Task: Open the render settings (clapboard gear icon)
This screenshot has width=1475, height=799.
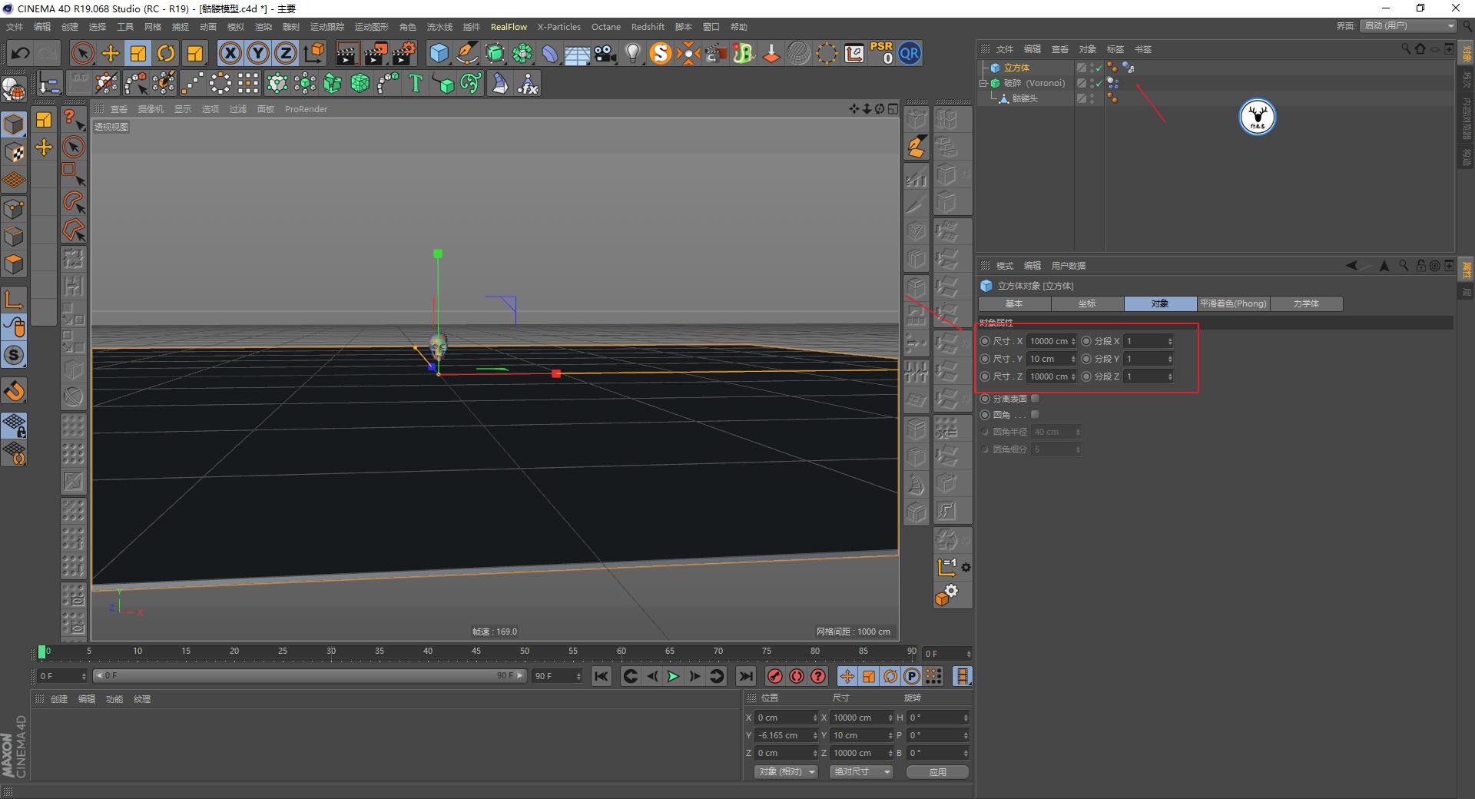Action: (403, 53)
